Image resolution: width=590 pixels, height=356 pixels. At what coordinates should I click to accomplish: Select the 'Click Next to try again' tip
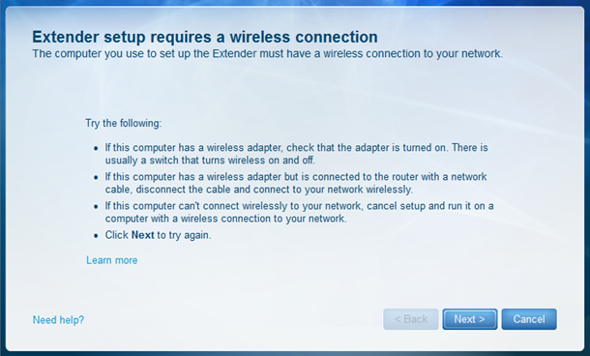158,235
